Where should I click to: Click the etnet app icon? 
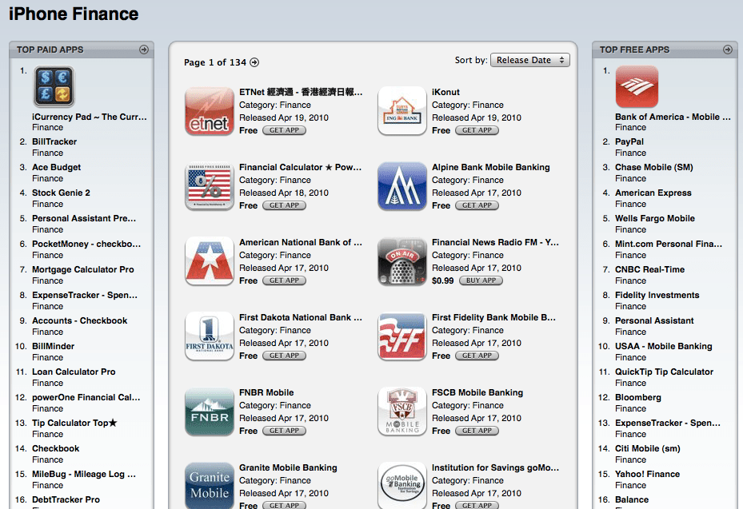click(209, 111)
